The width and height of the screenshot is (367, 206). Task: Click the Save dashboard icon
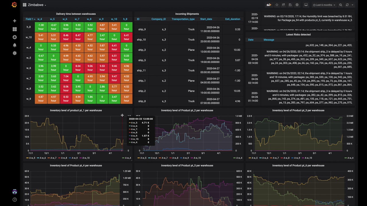290,5
